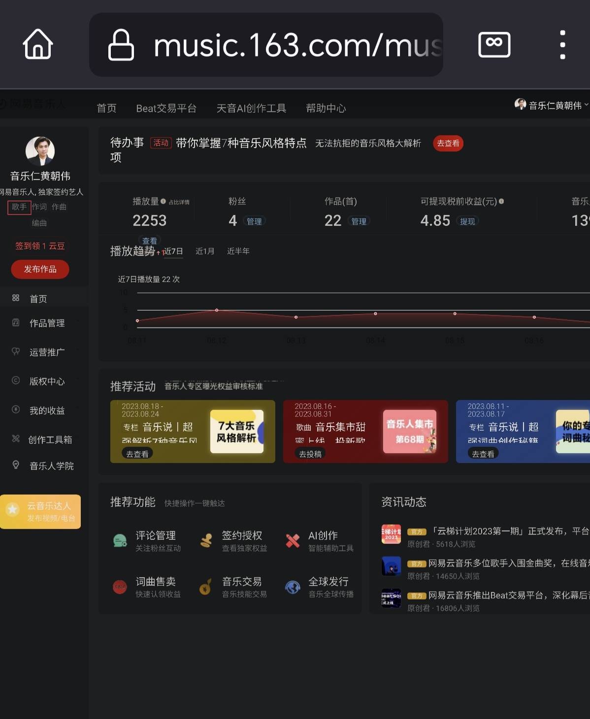Click 提现 to withdraw earnings
Viewport: 590px width, 719px height.
(467, 221)
